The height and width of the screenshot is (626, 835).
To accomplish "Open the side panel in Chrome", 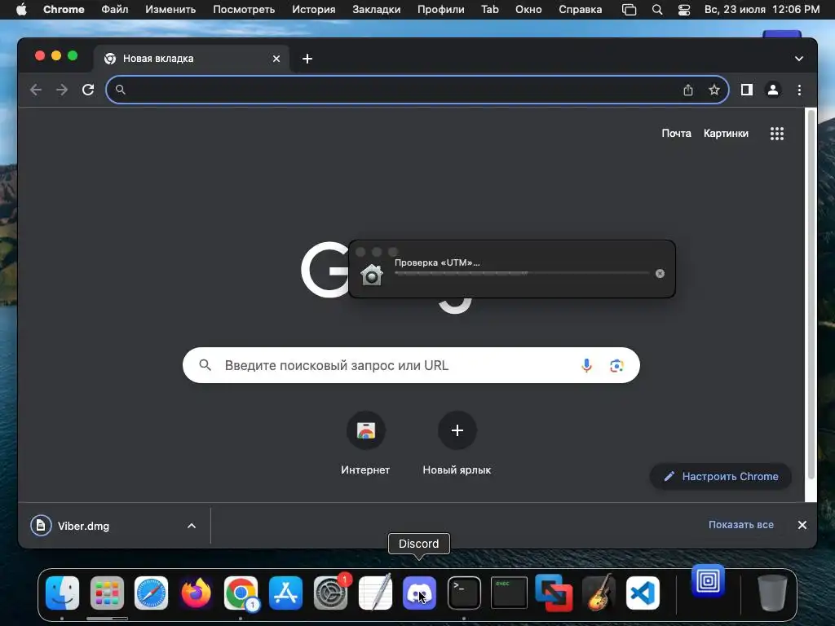I will pyautogui.click(x=747, y=90).
